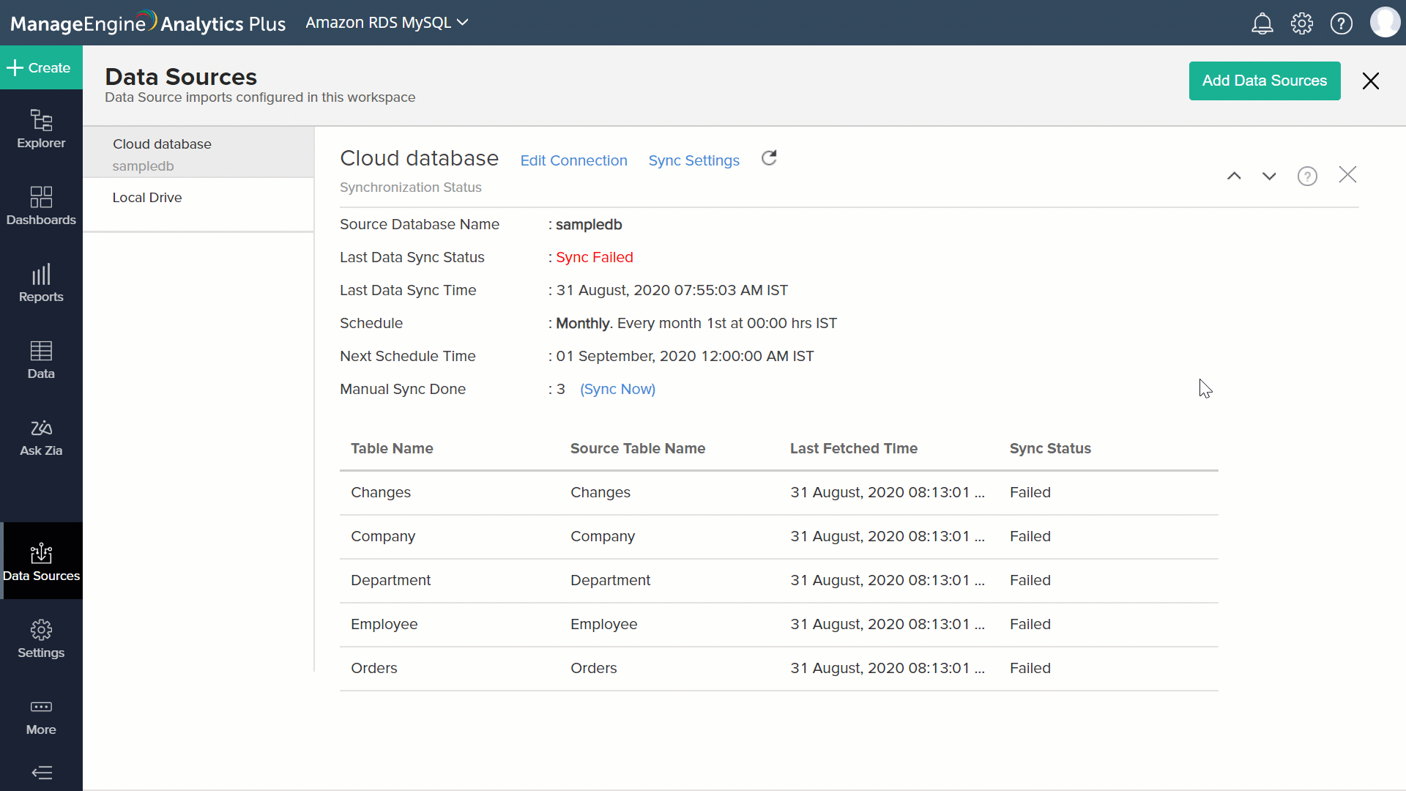Open the More menu in the sidebar
The height and width of the screenshot is (791, 1406).
[x=41, y=716]
